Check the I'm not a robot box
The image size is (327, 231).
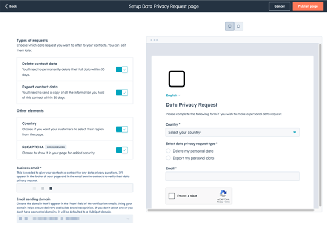click(x=172, y=196)
